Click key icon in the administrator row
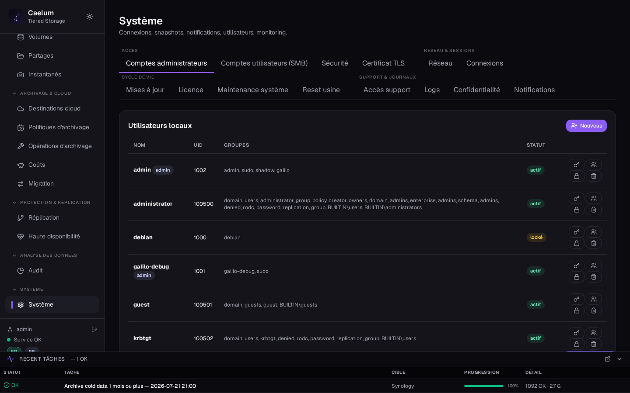The width and height of the screenshot is (630, 393). tap(577, 198)
